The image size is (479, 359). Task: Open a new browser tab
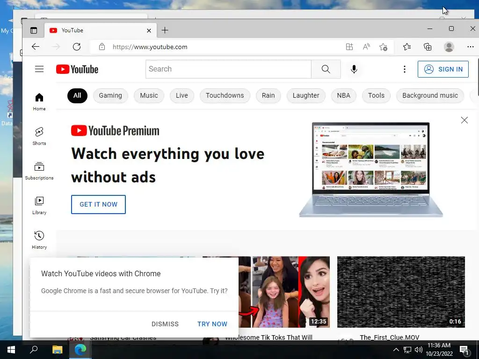(165, 30)
